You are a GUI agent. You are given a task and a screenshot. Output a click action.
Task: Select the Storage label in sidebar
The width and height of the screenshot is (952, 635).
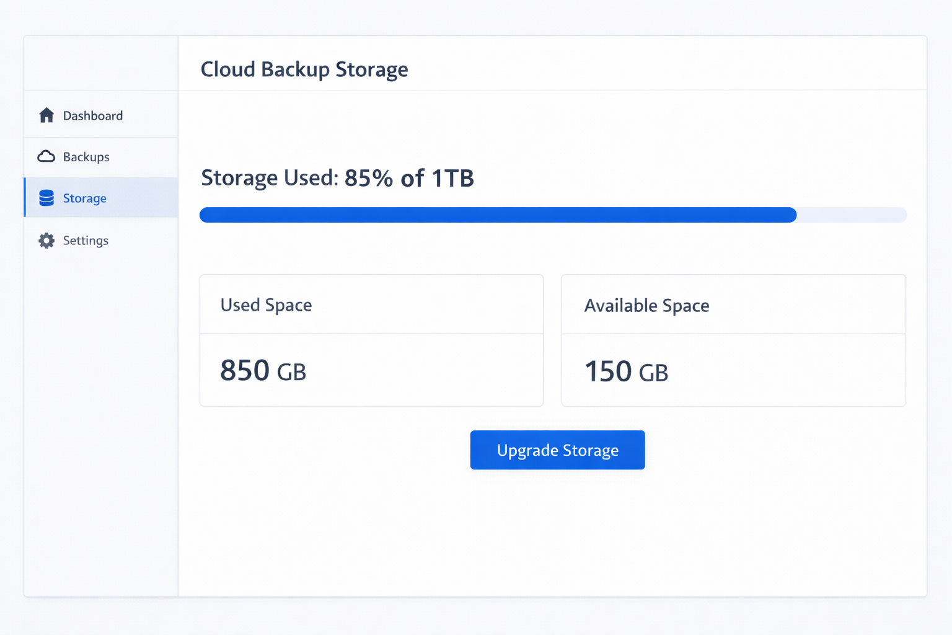click(85, 198)
